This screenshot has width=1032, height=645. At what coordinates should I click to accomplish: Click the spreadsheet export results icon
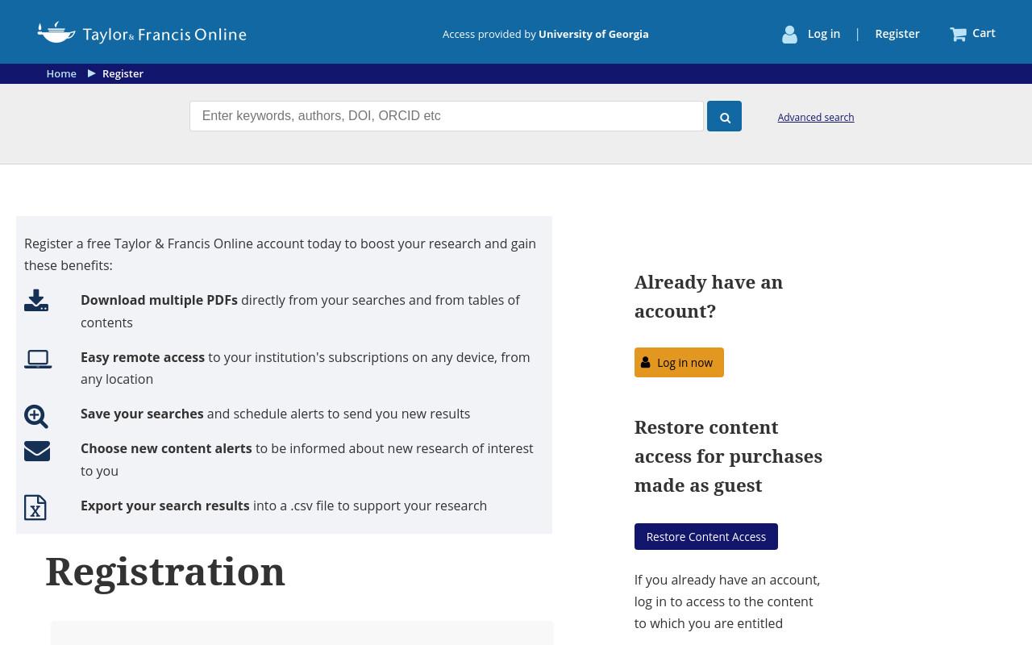coord(35,507)
